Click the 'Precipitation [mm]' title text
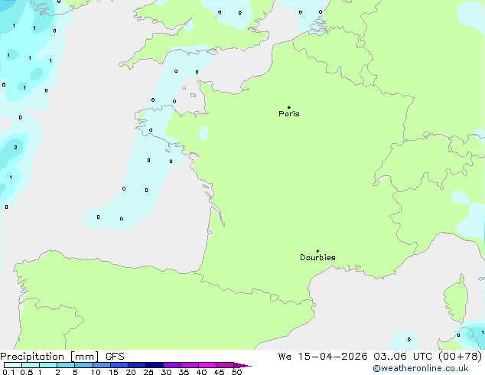Screen dimensions: 485x375 50,357
